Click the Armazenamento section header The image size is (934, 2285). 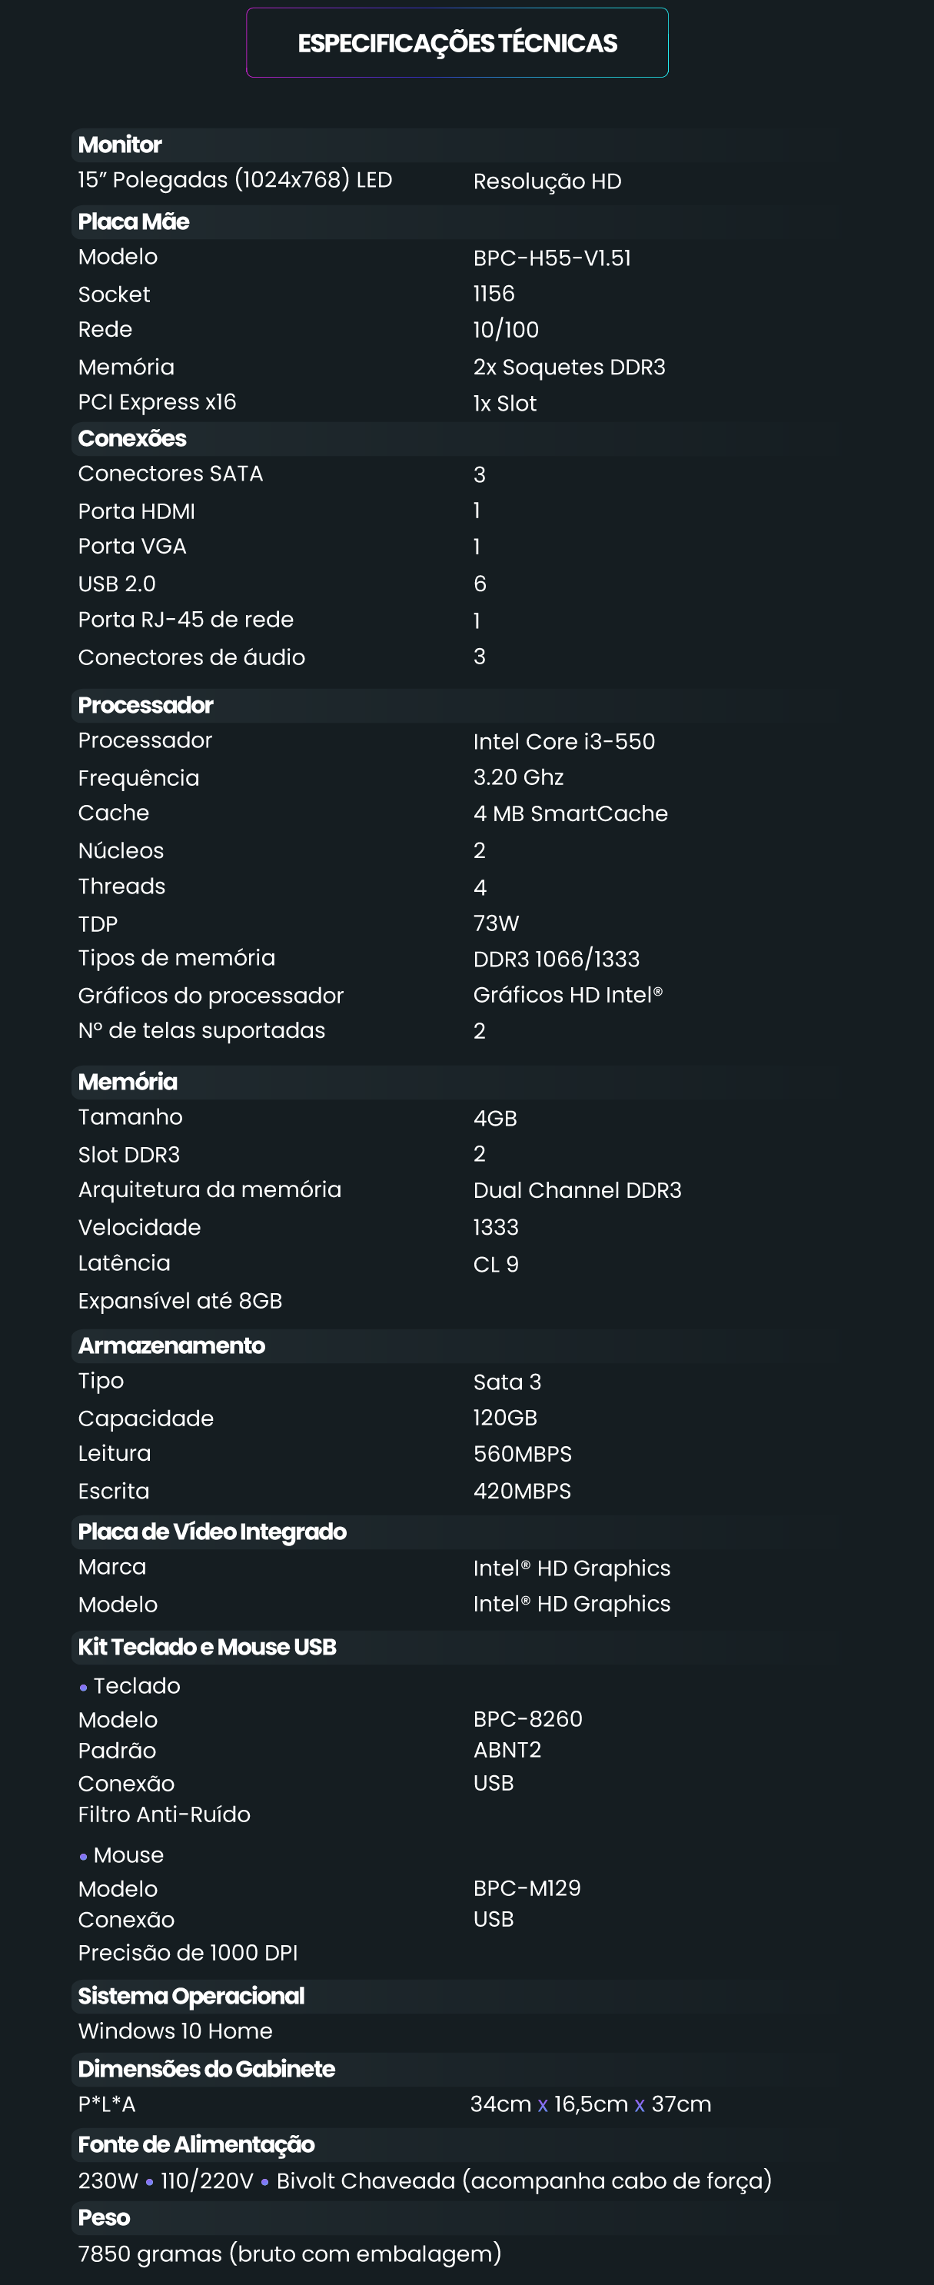[171, 1345]
